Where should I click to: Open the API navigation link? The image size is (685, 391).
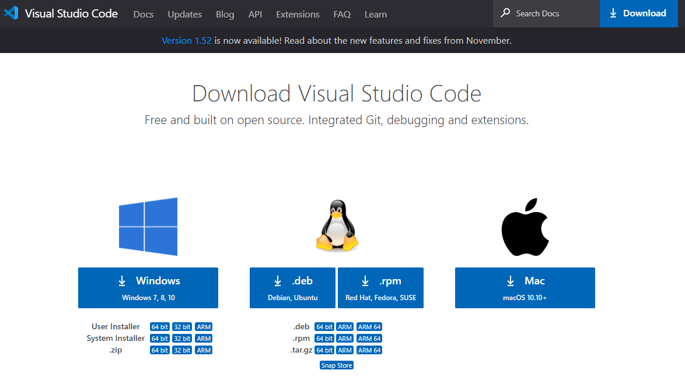255,15
